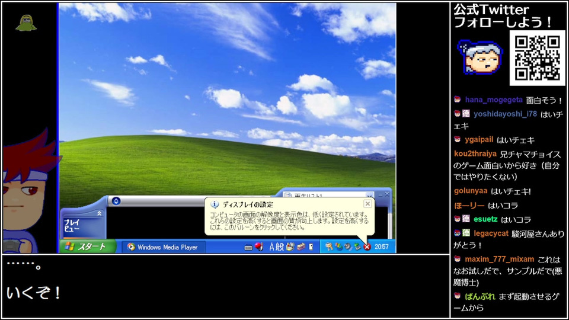The width and height of the screenshot is (569, 320).
Task: Click the chat username maxim_777_mixam
Action: 500,260
